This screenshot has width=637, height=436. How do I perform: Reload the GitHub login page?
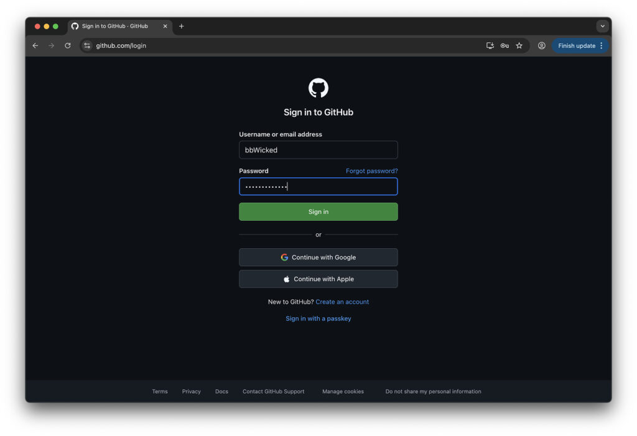click(68, 45)
